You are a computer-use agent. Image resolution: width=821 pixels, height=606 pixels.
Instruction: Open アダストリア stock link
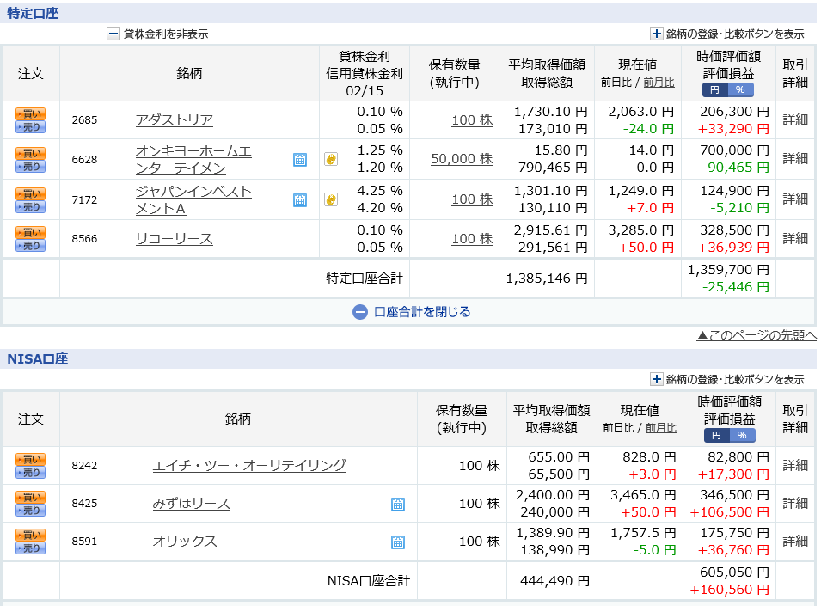click(175, 119)
